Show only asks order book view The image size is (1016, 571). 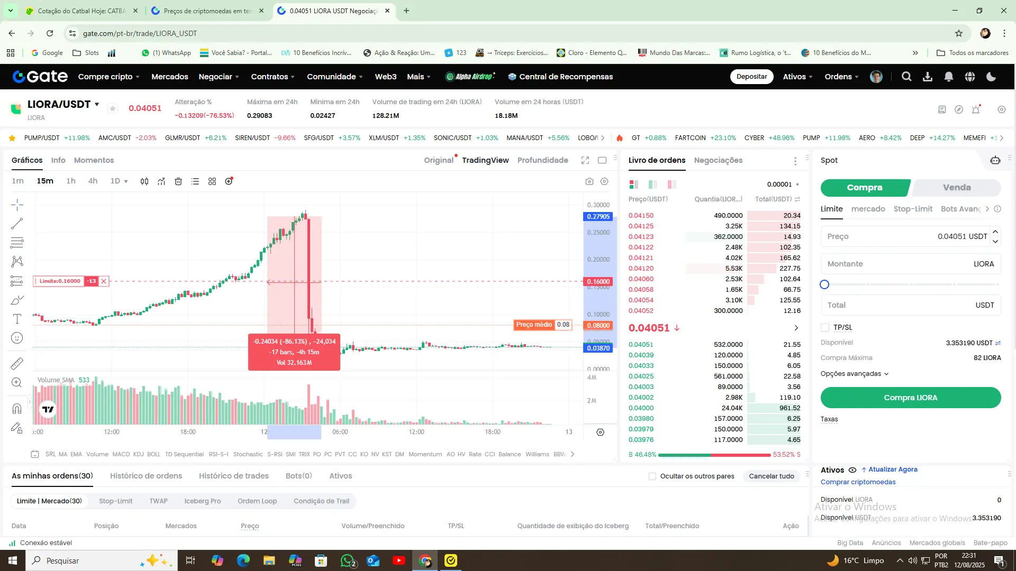[672, 185]
